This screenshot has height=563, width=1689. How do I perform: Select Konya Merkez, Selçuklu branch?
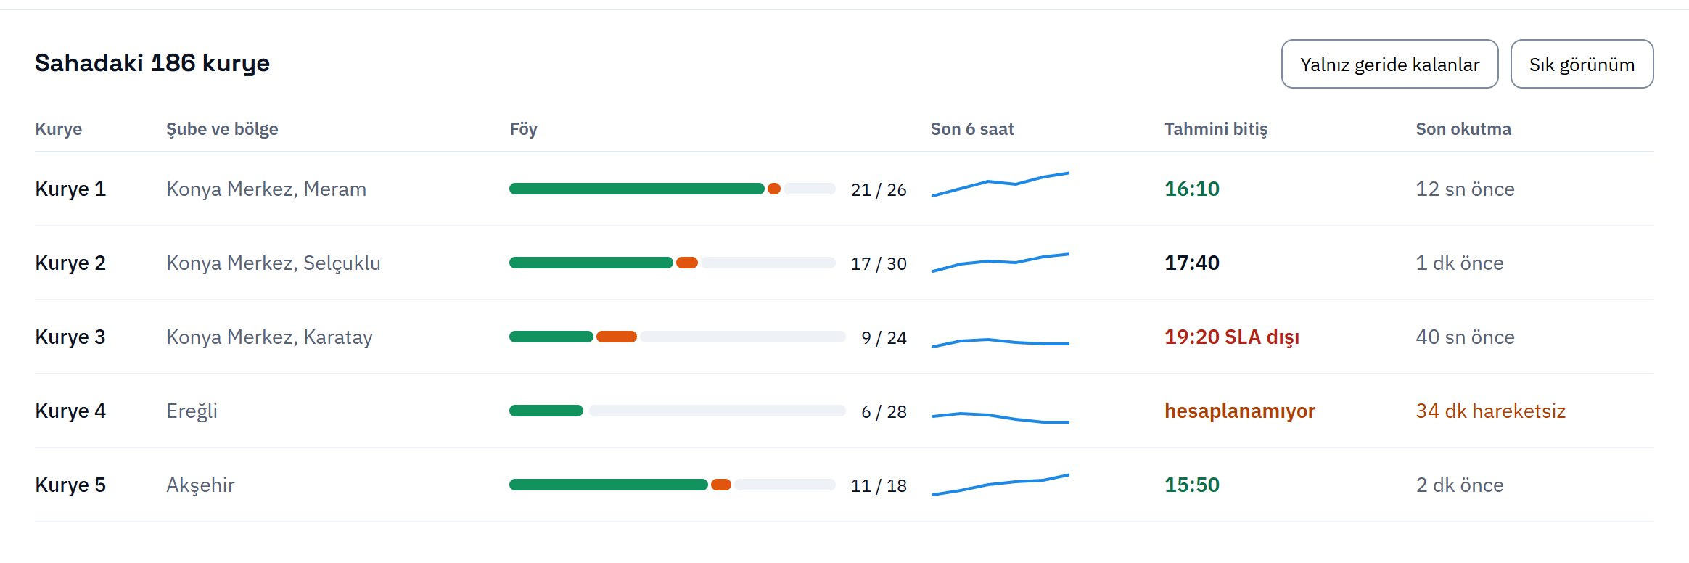[274, 263]
